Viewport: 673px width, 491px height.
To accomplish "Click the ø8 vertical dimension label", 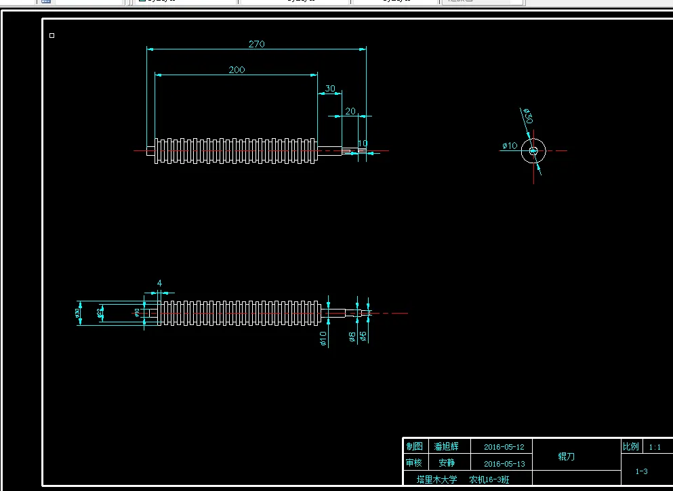I will tap(352, 337).
